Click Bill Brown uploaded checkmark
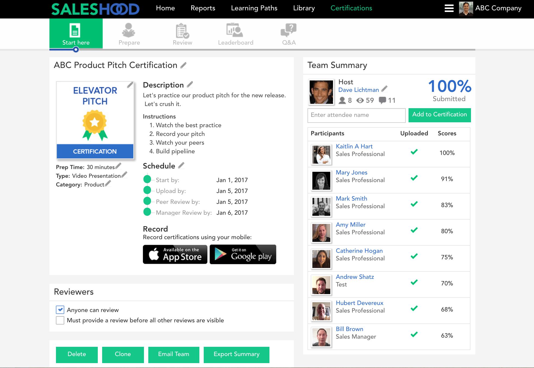Screen dimensions: 534x368 click(x=414, y=335)
